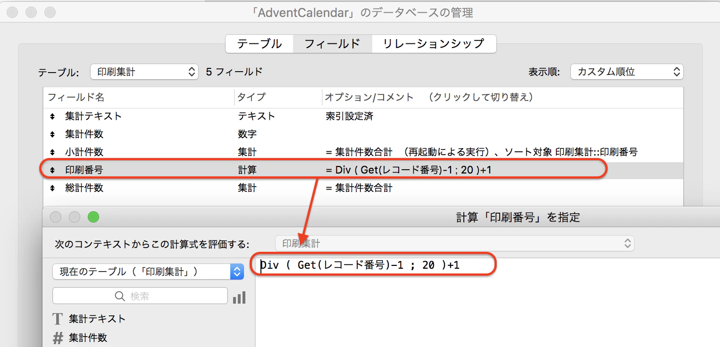Open the 現在のテーブル（「印刷集計」） dropdown
The height and width of the screenshot is (347, 720).
click(x=148, y=272)
